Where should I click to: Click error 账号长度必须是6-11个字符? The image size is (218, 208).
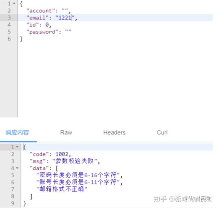(78, 182)
